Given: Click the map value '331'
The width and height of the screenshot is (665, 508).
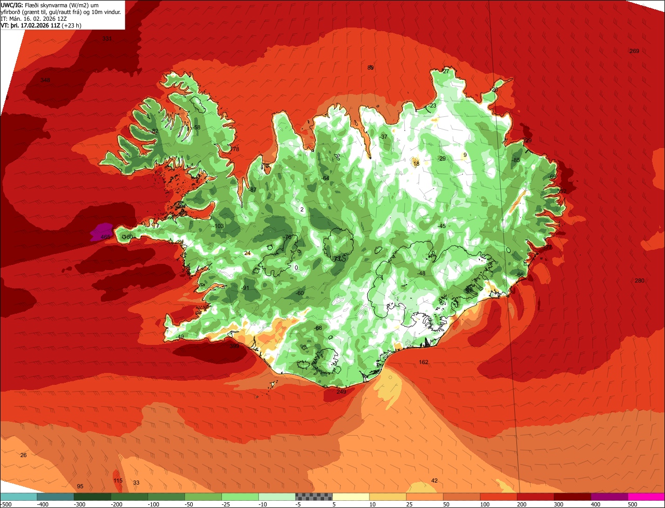Looking at the screenshot, I should 107,39.
